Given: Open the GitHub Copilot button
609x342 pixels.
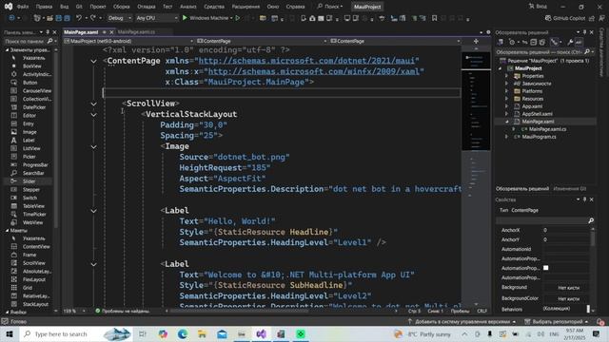Looking at the screenshot, I should coord(565,18).
